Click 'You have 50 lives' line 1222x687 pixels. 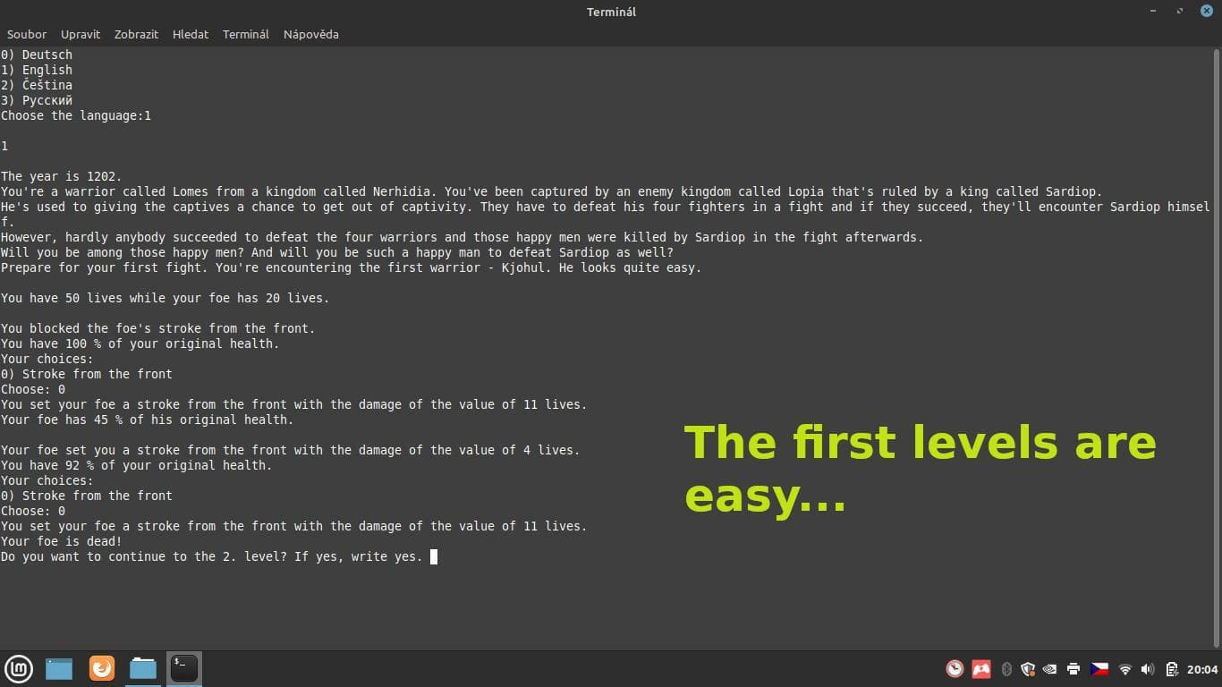(165, 298)
